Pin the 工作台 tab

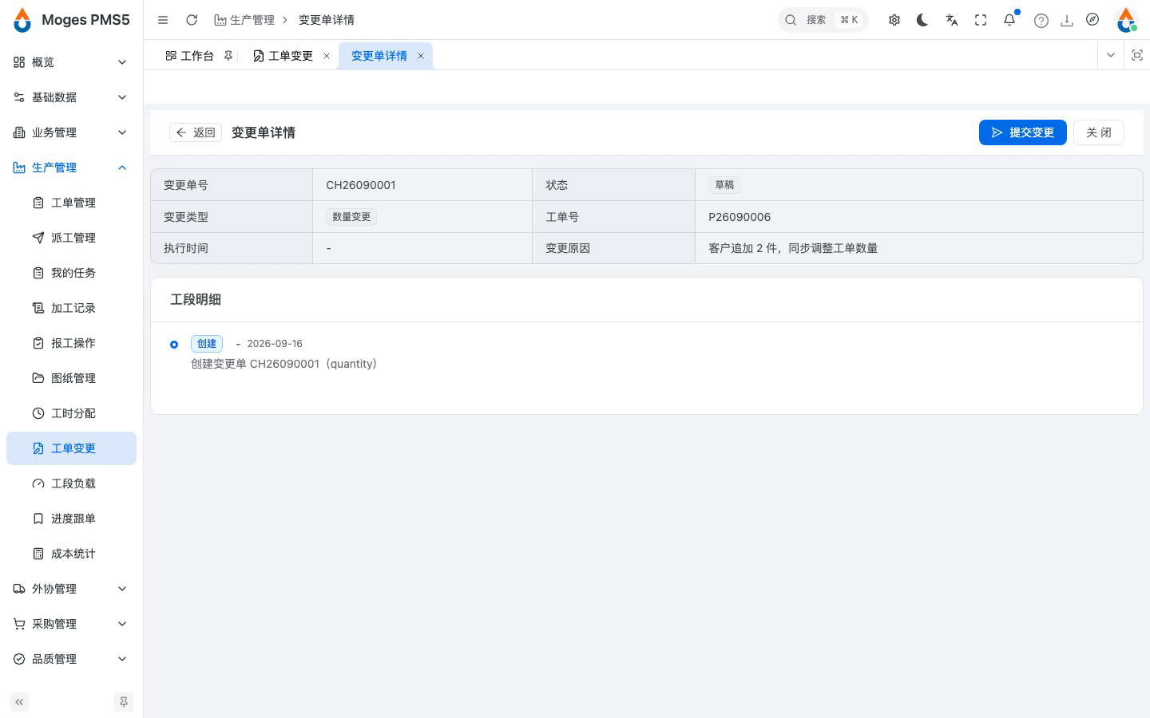228,56
